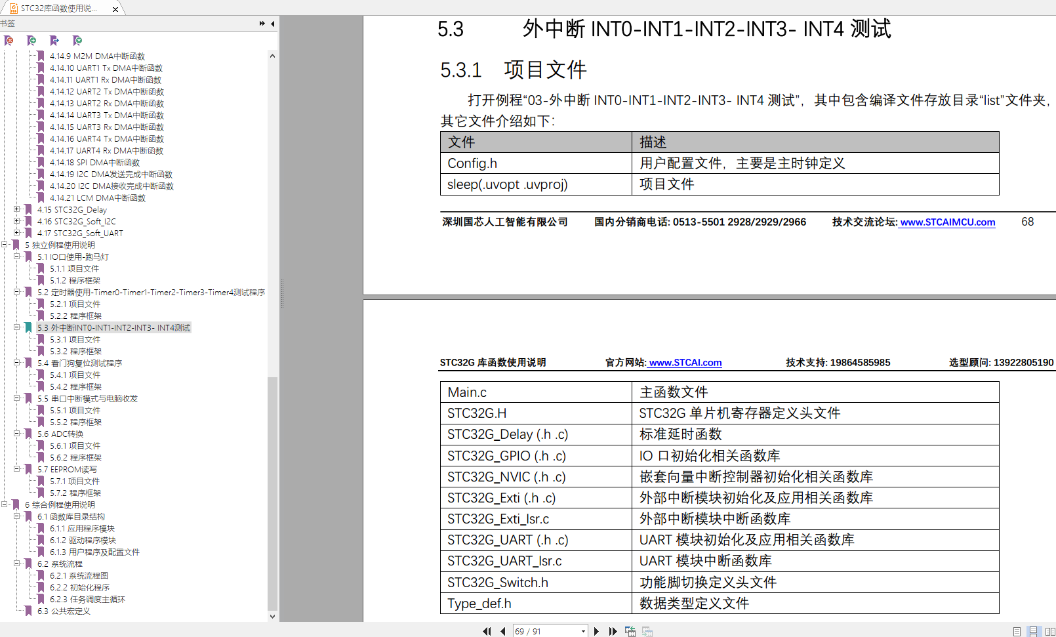Click the next view icon
This screenshot has height=637, width=1056.
647,631
